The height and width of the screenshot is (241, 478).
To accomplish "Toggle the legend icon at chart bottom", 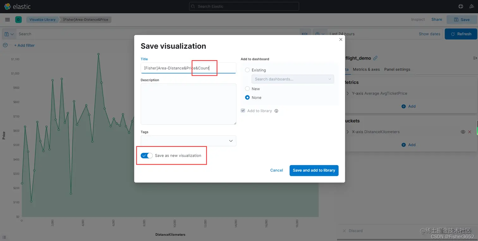I will [4, 237].
